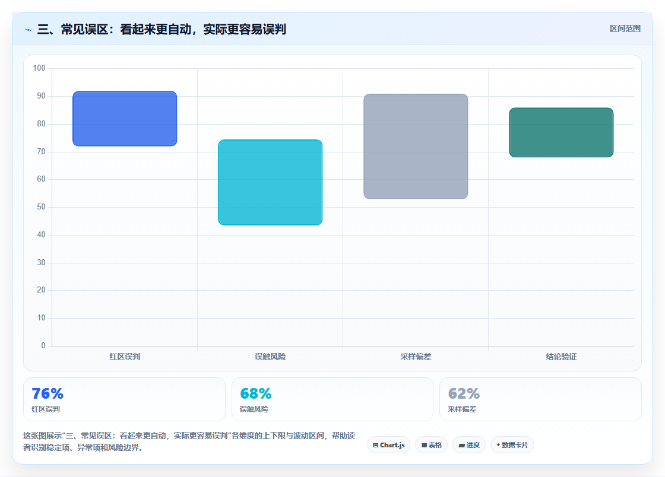Select the gray 采样偏差 range bar
This screenshot has height=477, width=665.
416,146
